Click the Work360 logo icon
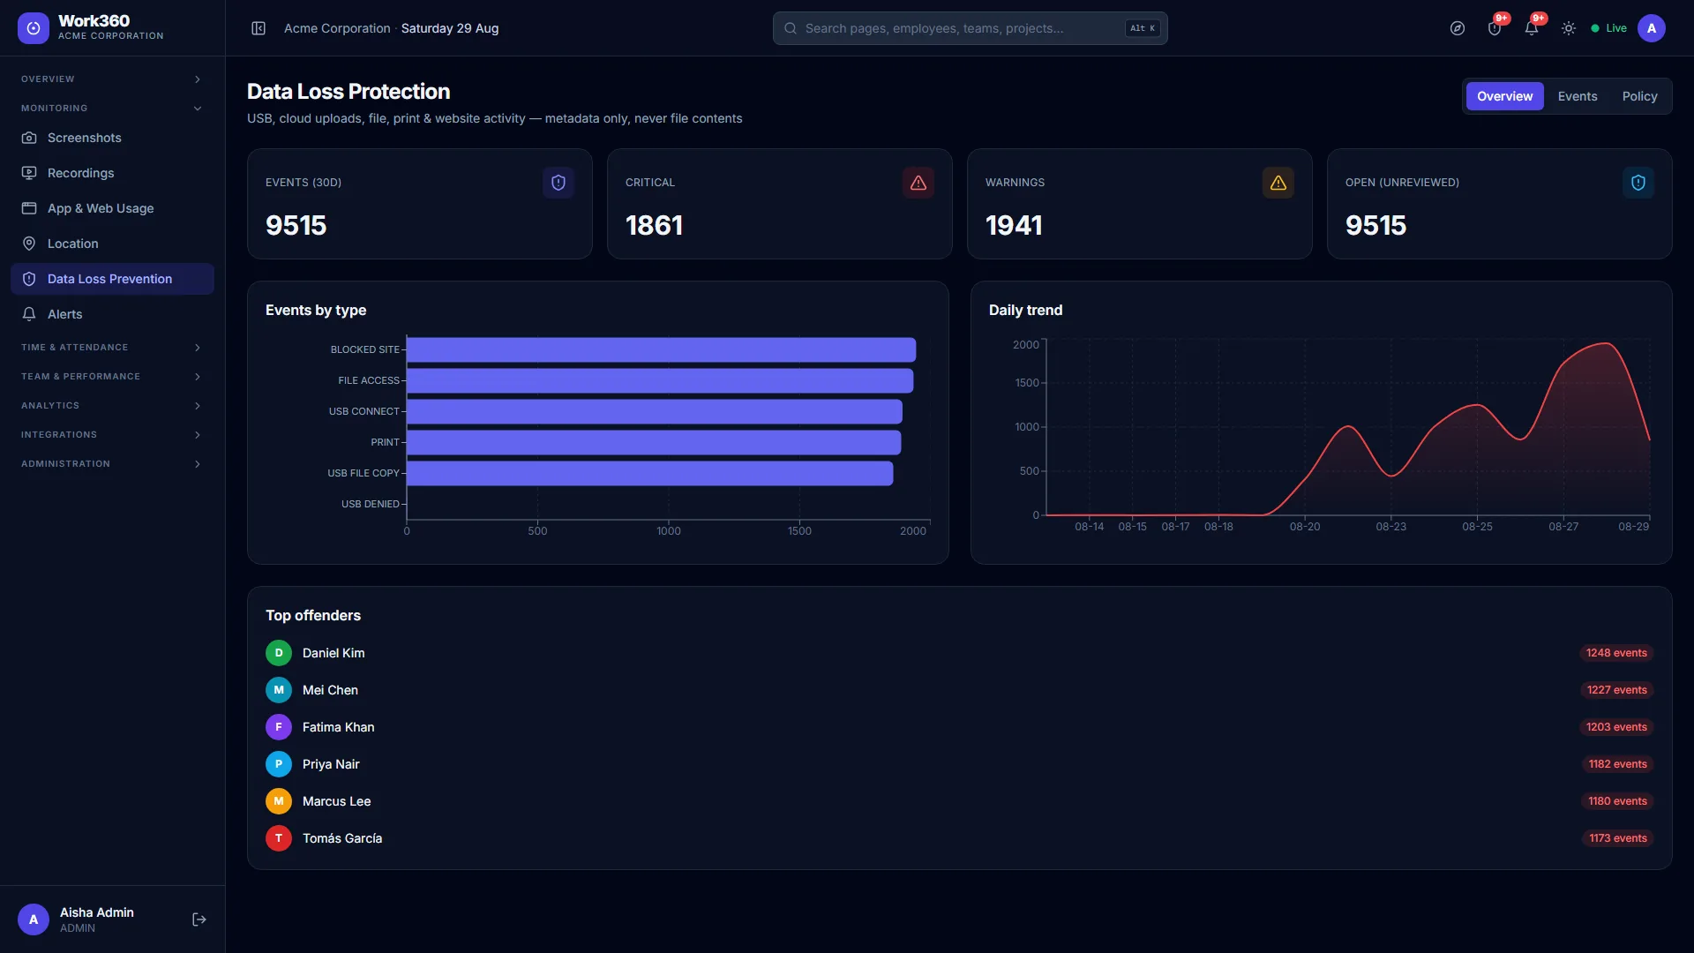This screenshot has width=1694, height=953. tap(34, 28)
